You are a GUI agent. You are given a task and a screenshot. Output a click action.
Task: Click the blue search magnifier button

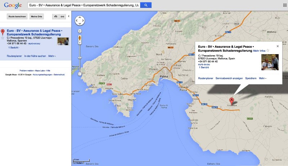coord(146,5)
